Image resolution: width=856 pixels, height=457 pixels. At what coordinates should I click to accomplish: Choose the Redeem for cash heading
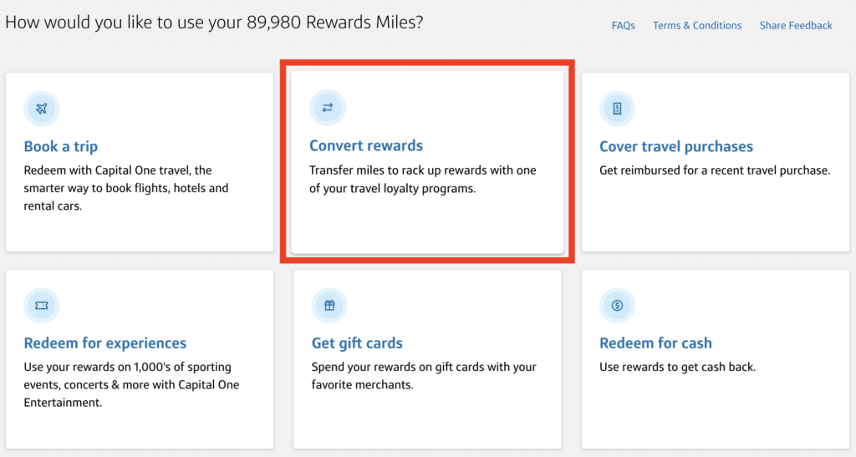pos(655,343)
